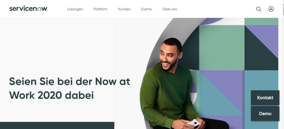Click the Now at Work 2020 headline
This screenshot has height=129, width=284.
(x=70, y=88)
